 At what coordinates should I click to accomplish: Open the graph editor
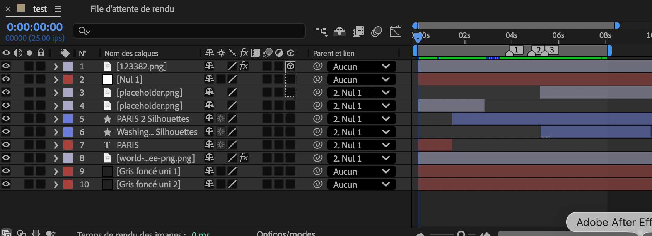click(395, 31)
